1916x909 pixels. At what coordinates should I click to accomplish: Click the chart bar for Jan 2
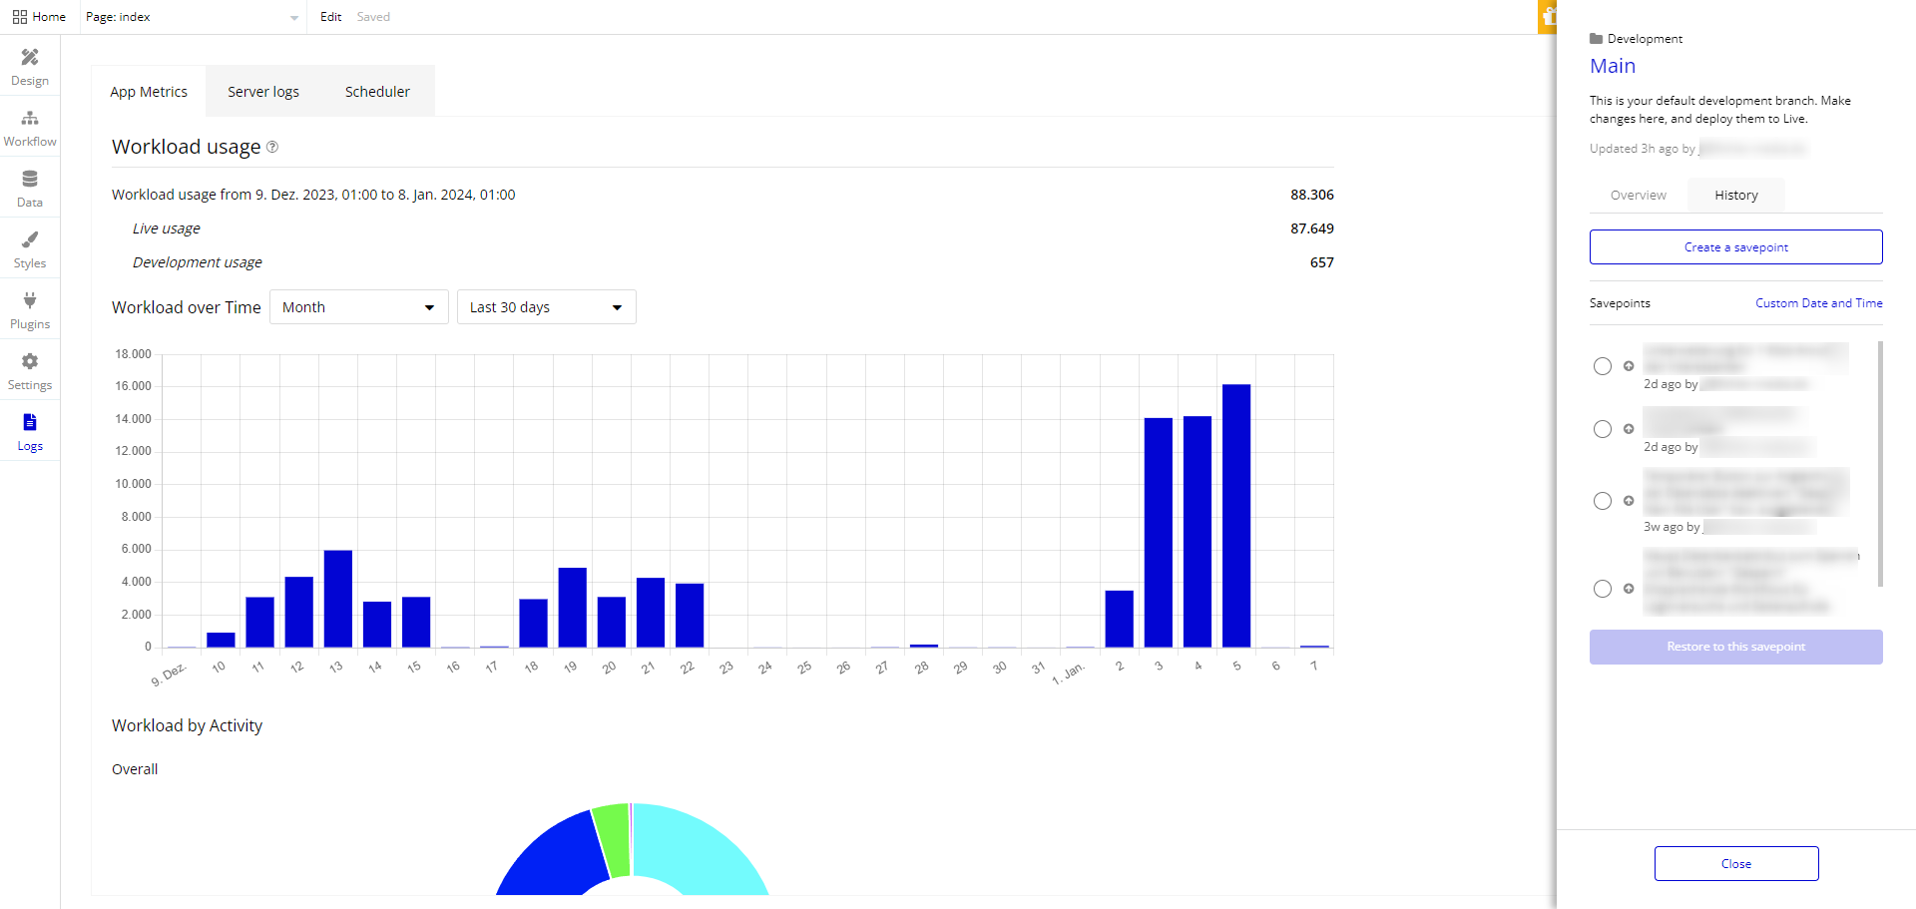[x=1120, y=619]
